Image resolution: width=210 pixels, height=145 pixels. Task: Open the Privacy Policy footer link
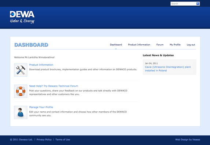click(44, 140)
